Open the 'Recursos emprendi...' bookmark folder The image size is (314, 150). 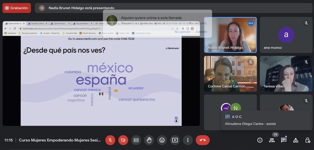(28, 33)
